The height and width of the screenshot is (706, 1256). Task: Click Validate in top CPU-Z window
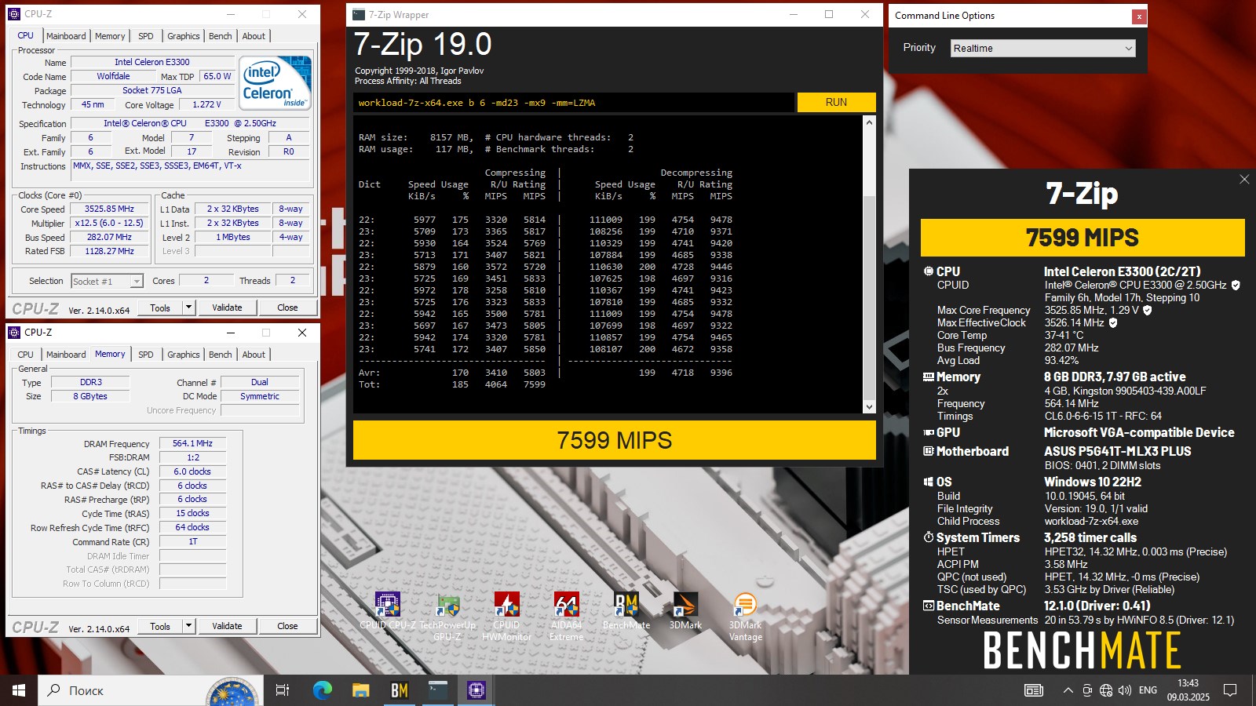(x=227, y=308)
